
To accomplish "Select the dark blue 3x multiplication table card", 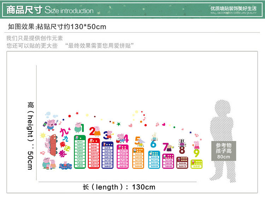I will 107,155.
